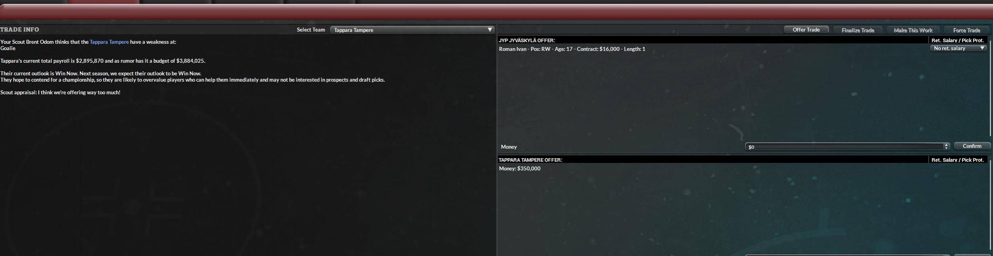Image resolution: width=993 pixels, height=256 pixels.
Task: Increase JYP money with the up stepper arrow
Action: pyautogui.click(x=946, y=145)
